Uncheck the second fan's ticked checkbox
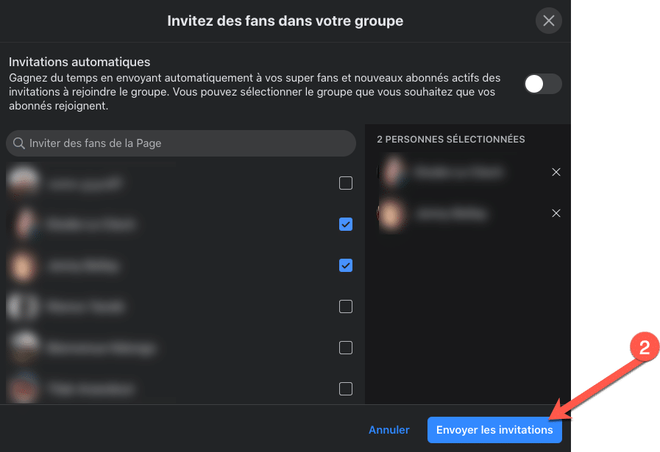This screenshot has height=452, width=660. 346,224
